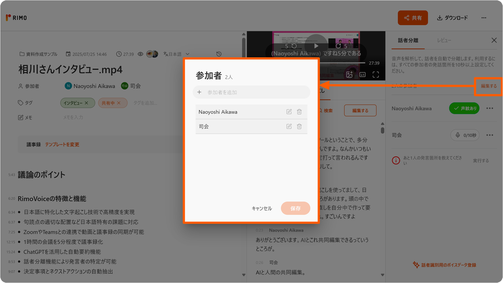Click the minutes panel scroll-down arrow
This screenshot has height=283, width=503.
click(x=244, y=275)
